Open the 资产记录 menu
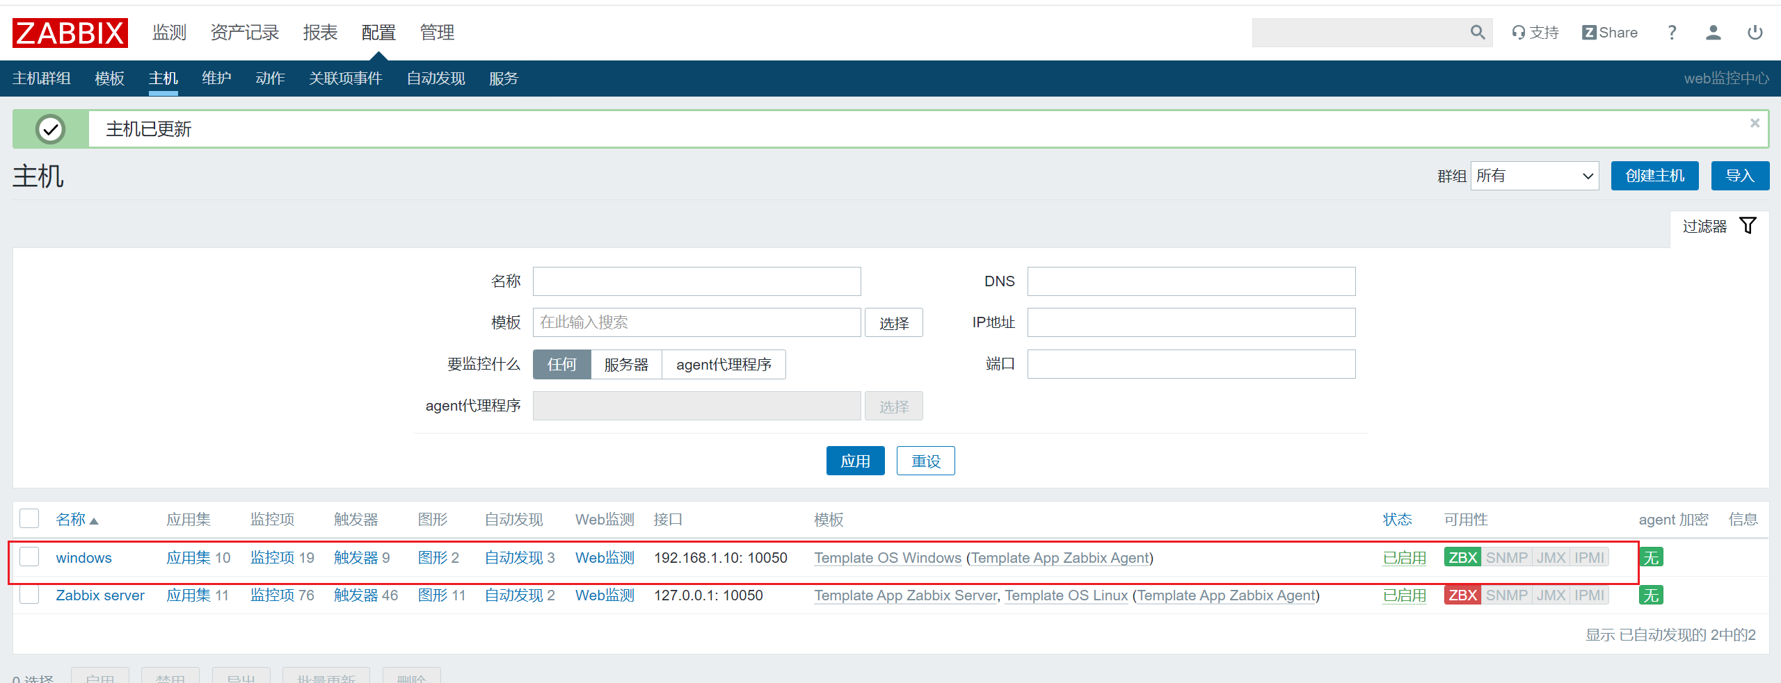1781x683 pixels. point(245,33)
